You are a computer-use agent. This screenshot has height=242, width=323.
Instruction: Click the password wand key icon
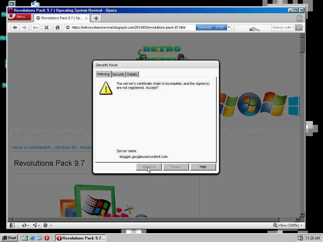35,28
